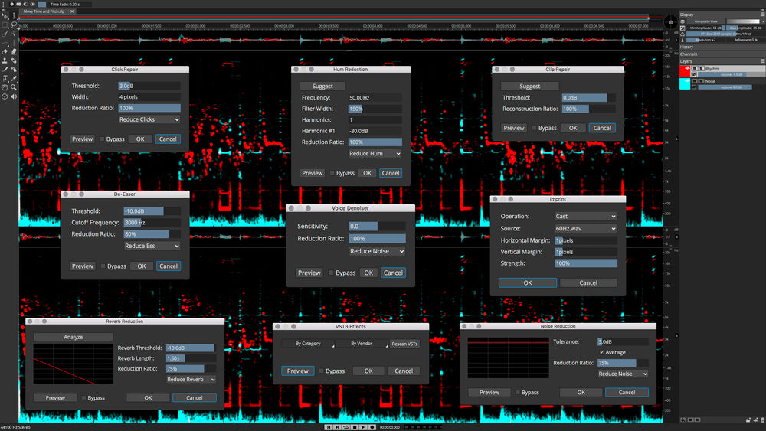
Task: Uncheck Average in Noise Reduction
Action: point(601,352)
